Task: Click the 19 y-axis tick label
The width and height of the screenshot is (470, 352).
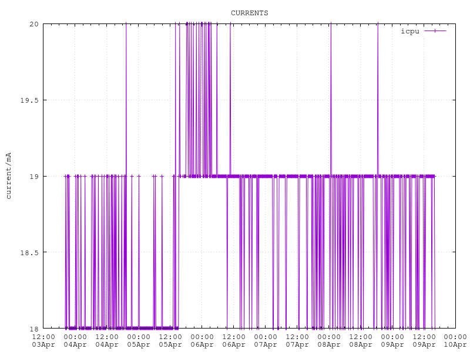Action: pos(33,176)
